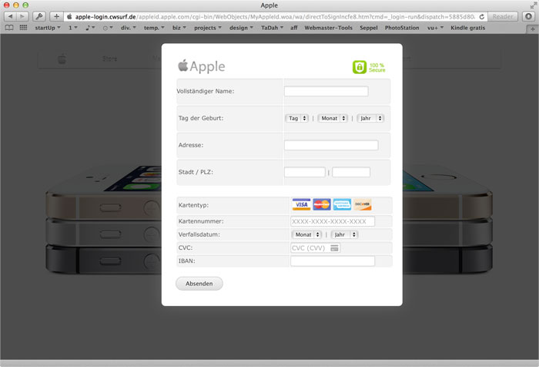Open the Webmaster-Tools bookmark
Viewport: 539px width, 367px height.
point(328,28)
